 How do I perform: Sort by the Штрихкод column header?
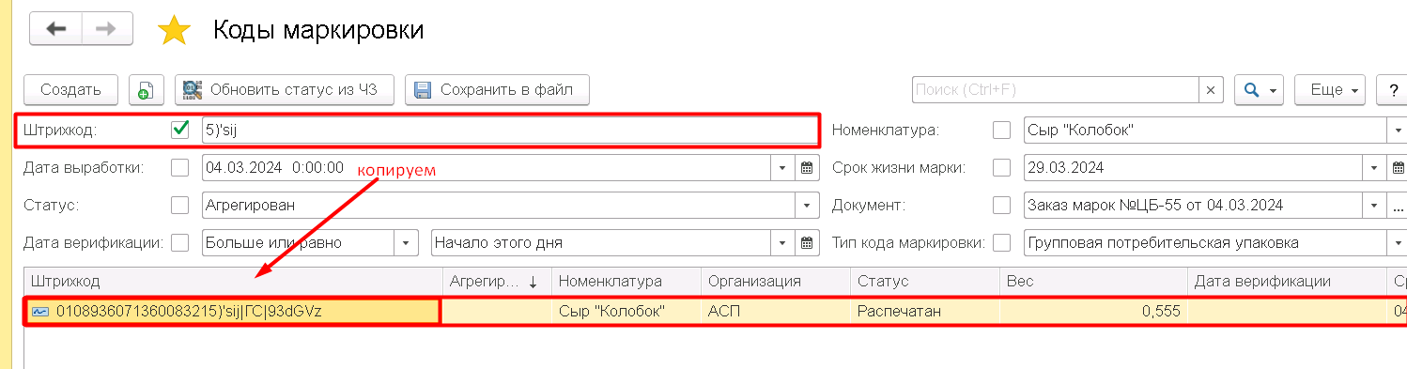tap(233, 282)
